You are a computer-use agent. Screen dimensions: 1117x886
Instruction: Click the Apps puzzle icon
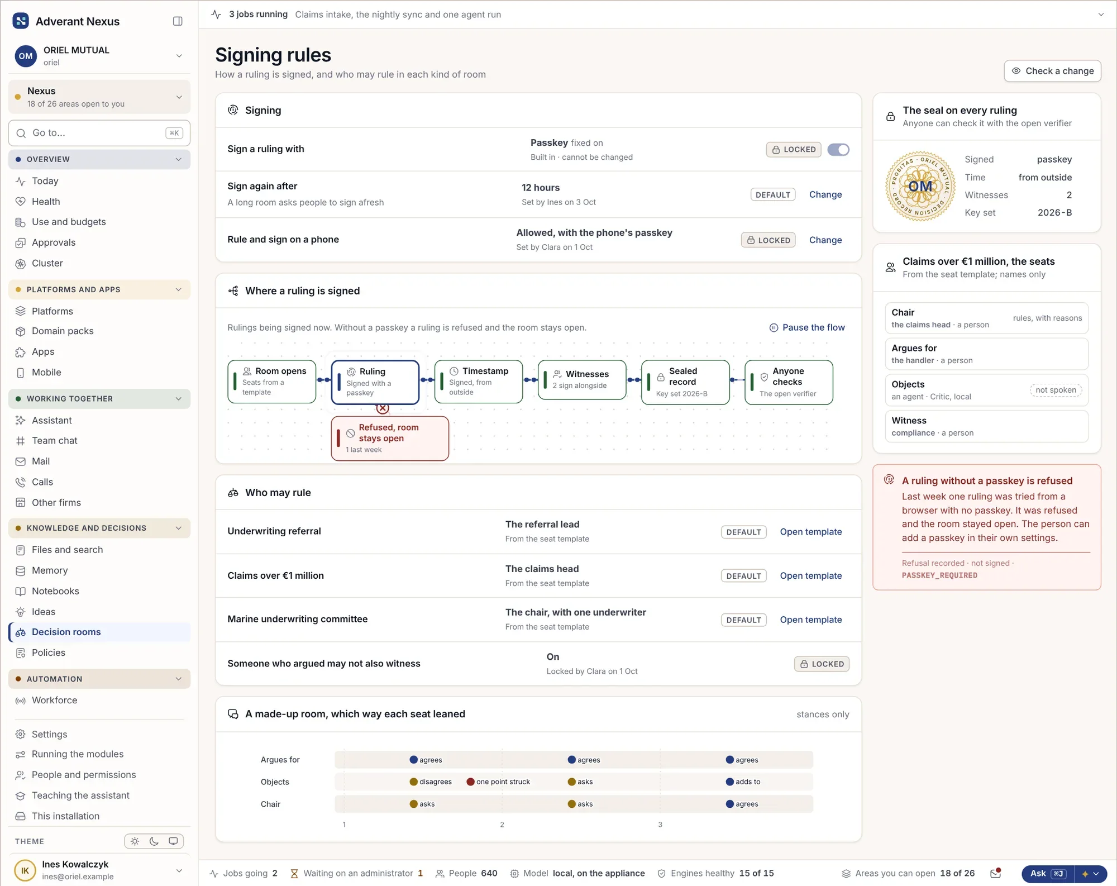21,352
